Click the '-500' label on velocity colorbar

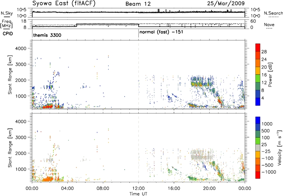coord(267,165)
